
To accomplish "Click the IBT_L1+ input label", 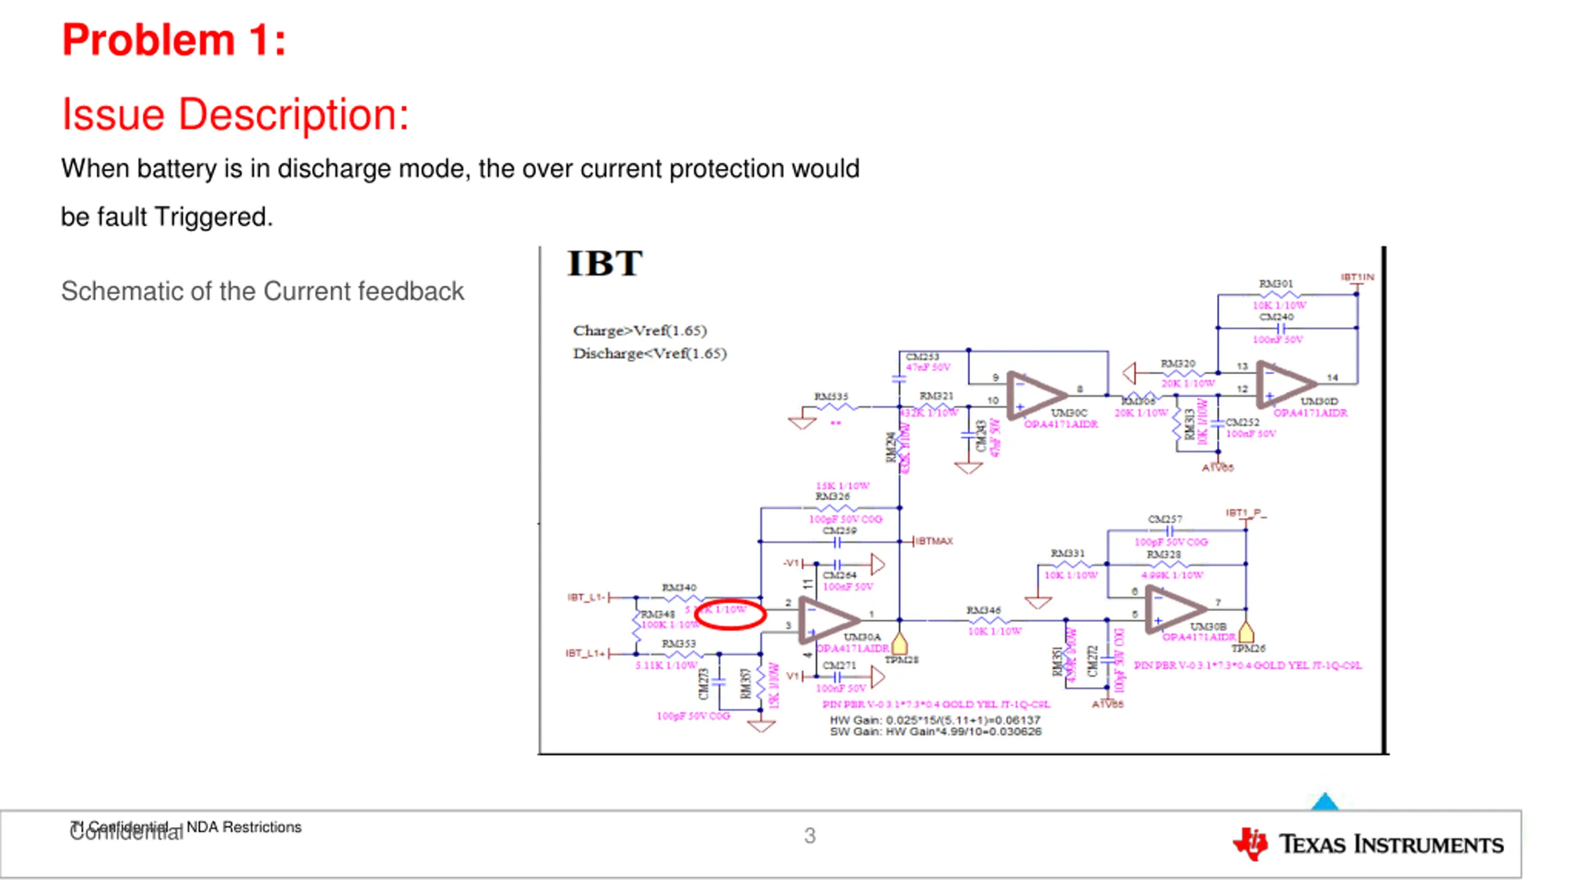I will click(586, 653).
